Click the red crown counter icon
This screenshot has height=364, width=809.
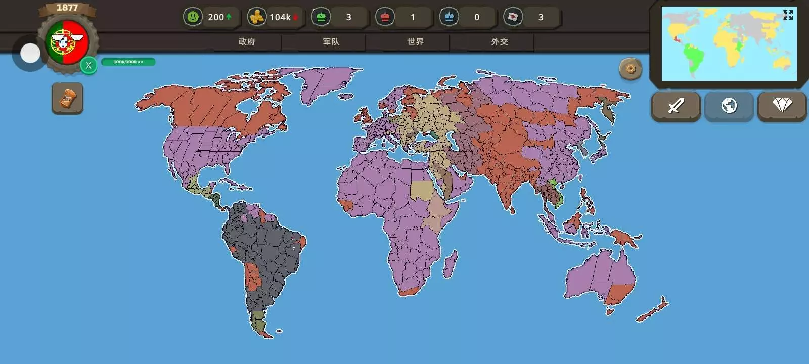(x=385, y=17)
